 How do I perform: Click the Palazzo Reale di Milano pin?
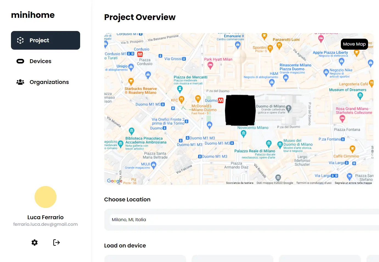click(x=269, y=143)
